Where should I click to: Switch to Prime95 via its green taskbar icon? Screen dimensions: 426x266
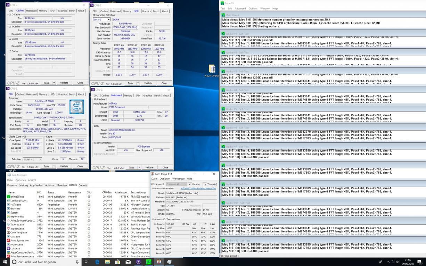pos(149,262)
